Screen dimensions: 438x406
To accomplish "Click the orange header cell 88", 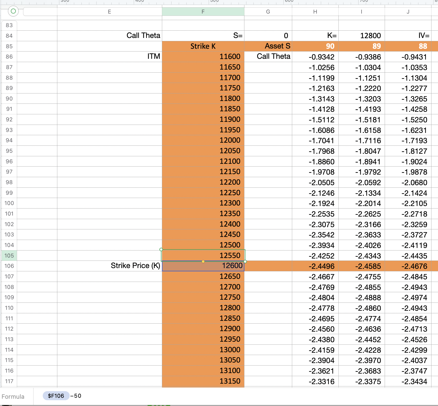I will pos(408,46).
